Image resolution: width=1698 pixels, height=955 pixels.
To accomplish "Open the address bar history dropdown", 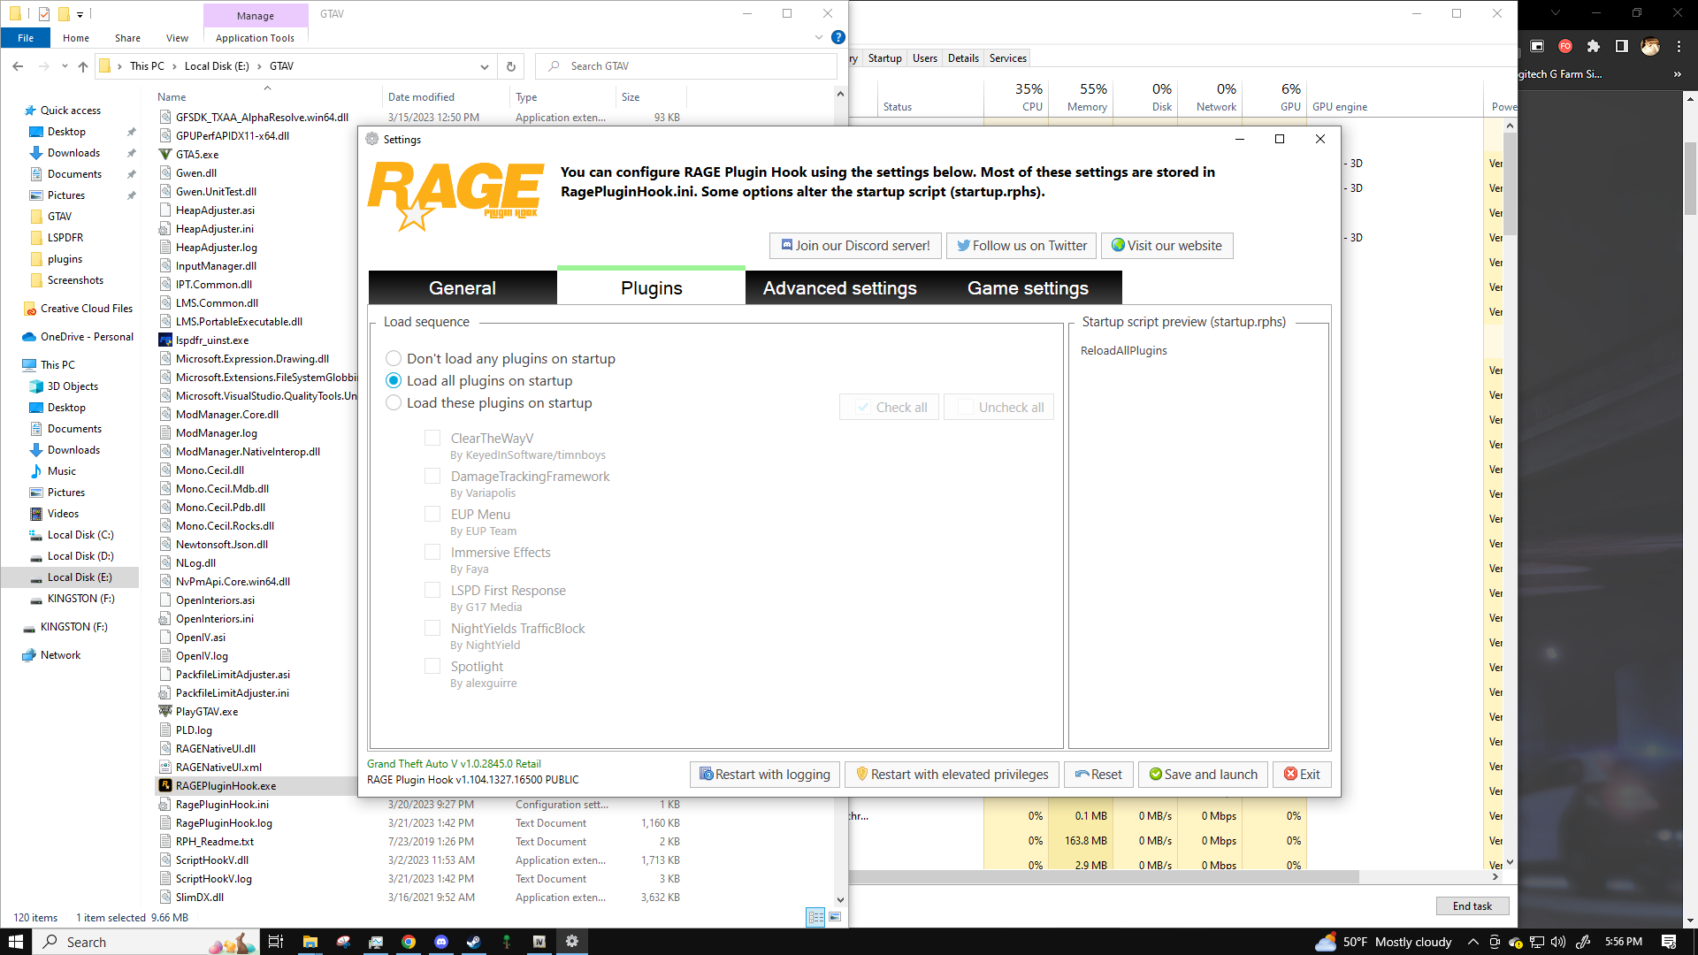I will tap(484, 66).
